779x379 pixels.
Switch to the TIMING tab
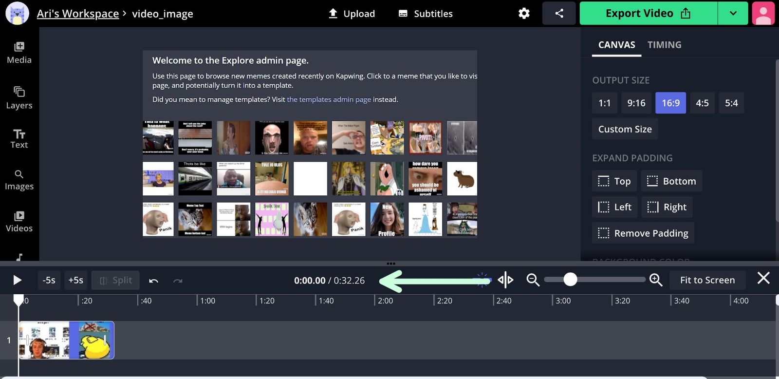tap(664, 45)
